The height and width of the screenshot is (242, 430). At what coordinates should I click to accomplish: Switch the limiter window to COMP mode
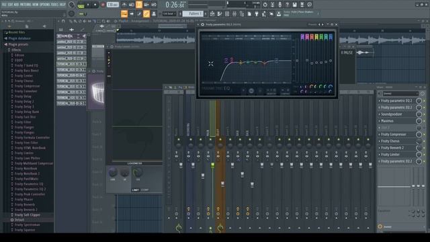144,190
